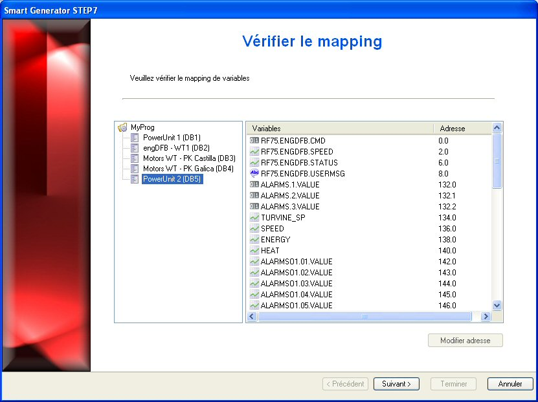Select the RF75.ENGDFB.CMD variable row
Image resolution: width=538 pixels, height=402 pixels.
369,140
